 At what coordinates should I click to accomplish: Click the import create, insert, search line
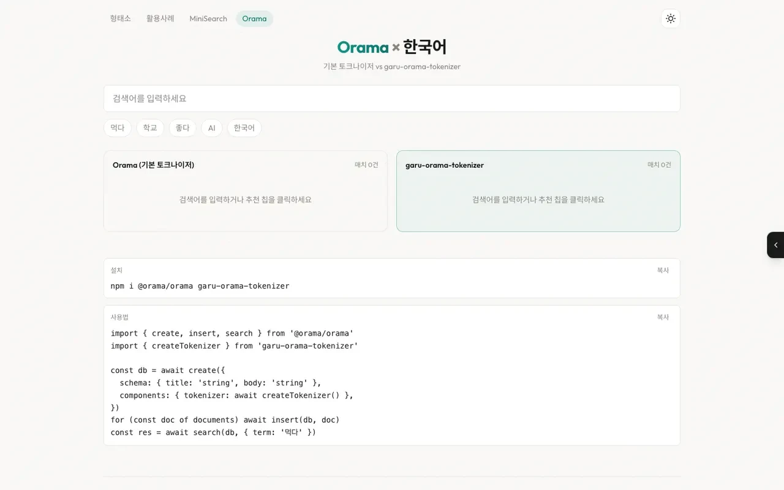click(232, 334)
